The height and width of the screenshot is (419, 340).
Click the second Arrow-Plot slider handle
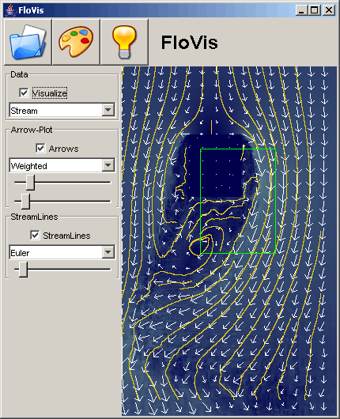click(25, 202)
